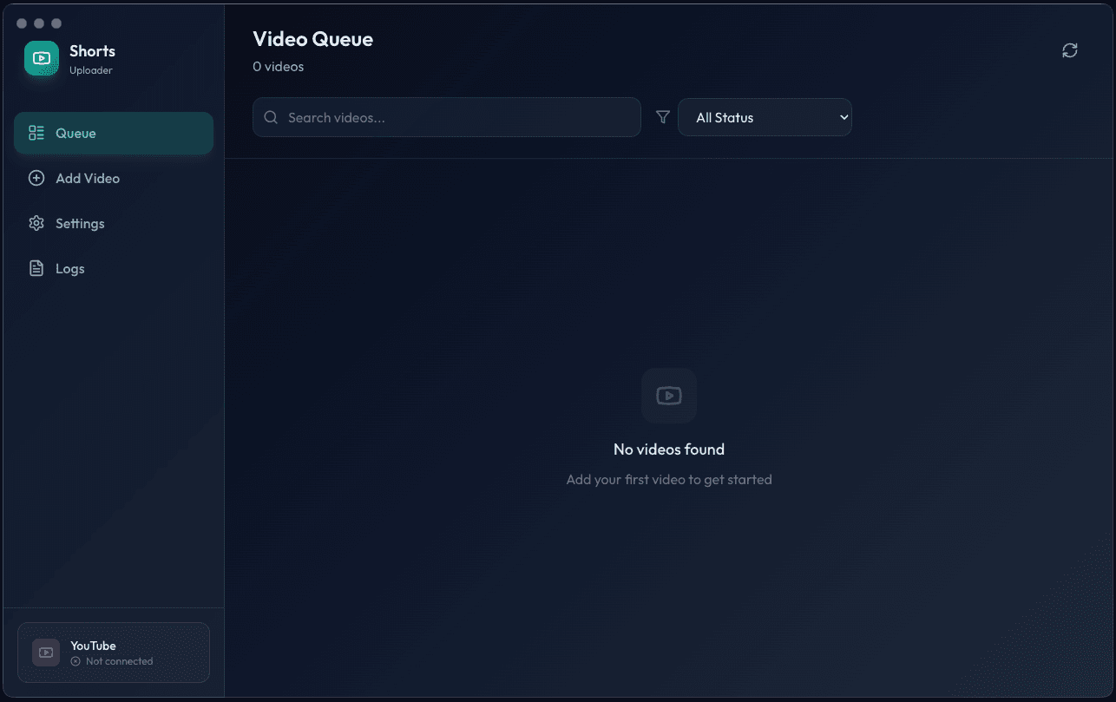Open the All Status dropdown
Image resolution: width=1116 pixels, height=702 pixels.
click(765, 116)
